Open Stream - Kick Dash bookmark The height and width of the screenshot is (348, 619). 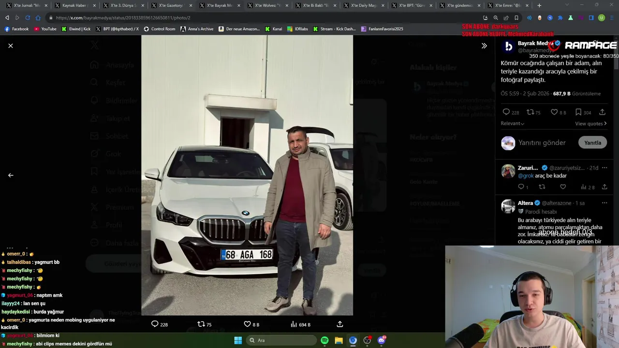pyautogui.click(x=334, y=29)
